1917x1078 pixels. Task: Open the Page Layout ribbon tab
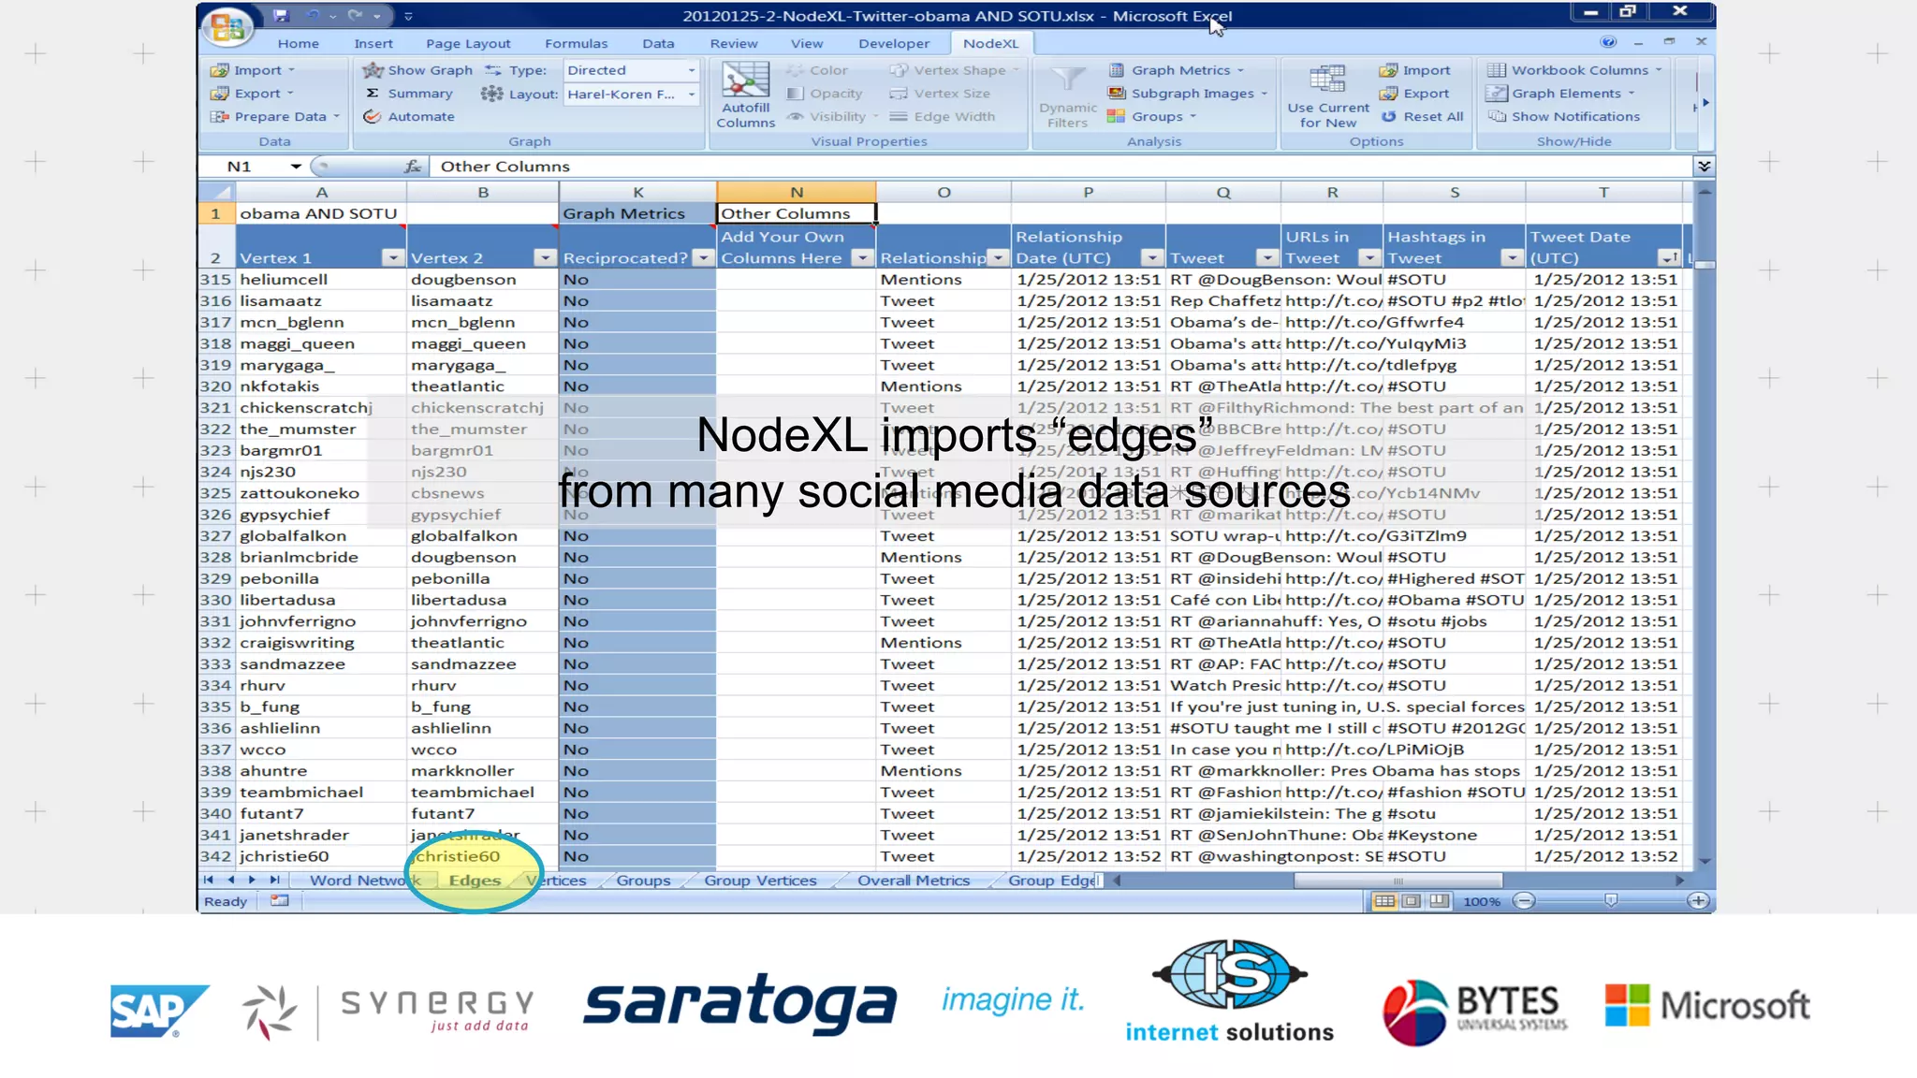[468, 43]
